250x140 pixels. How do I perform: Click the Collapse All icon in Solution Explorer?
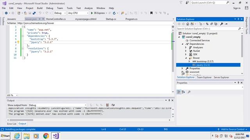211,24
